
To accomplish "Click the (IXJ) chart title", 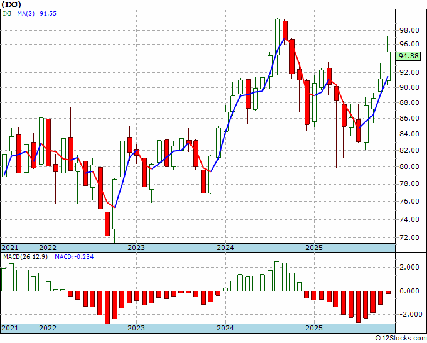I will point(11,4).
